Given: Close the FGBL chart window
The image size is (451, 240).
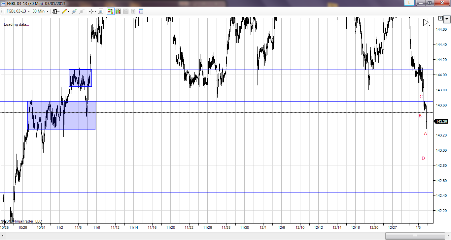Looking at the screenshot, I should [x=442, y=3].
